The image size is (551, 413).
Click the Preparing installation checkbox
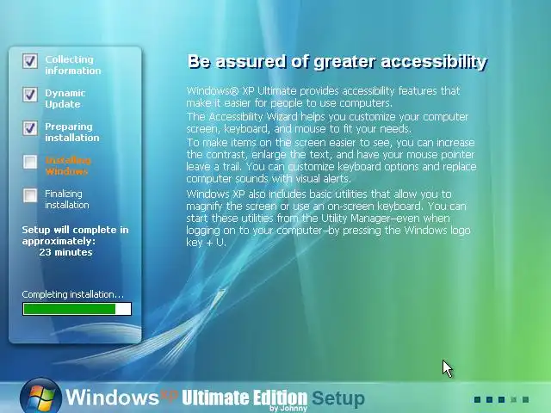(30, 128)
